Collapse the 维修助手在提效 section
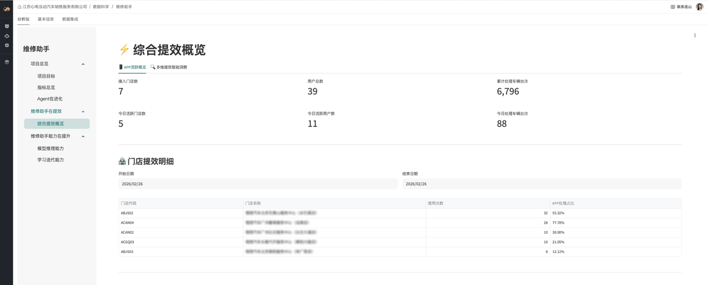Screen dimensions: 708x285 click(x=83, y=112)
